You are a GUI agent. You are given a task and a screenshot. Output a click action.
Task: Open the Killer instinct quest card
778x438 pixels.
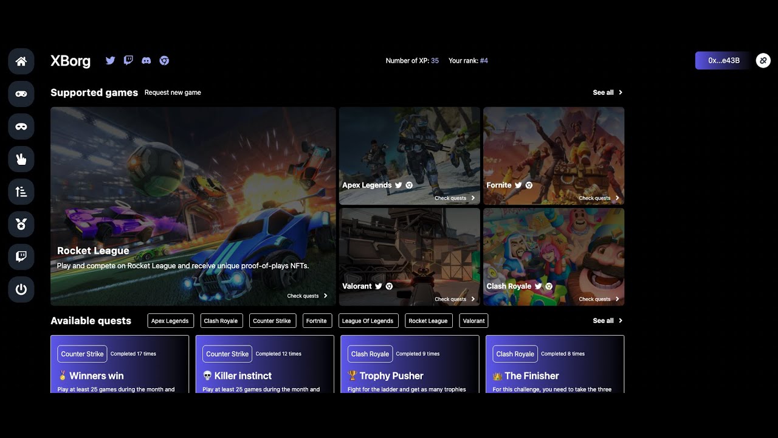pyautogui.click(x=265, y=364)
